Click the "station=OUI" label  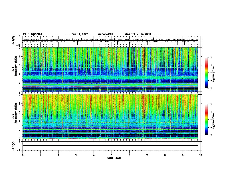106,34
